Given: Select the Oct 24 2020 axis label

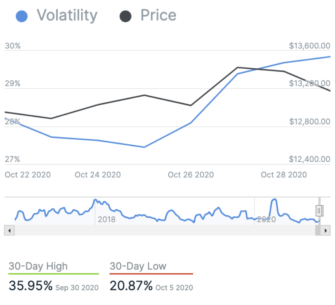Looking at the screenshot, I should [x=98, y=175].
